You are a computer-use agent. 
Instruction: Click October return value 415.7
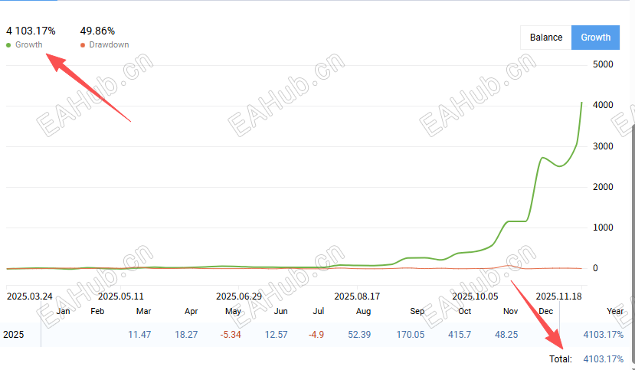(459, 336)
